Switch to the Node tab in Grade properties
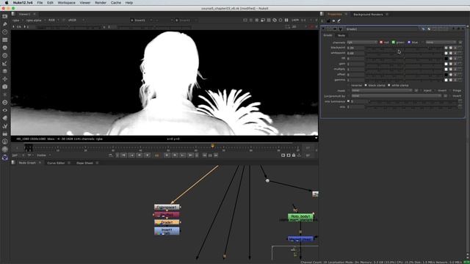 pyautogui.click(x=341, y=35)
